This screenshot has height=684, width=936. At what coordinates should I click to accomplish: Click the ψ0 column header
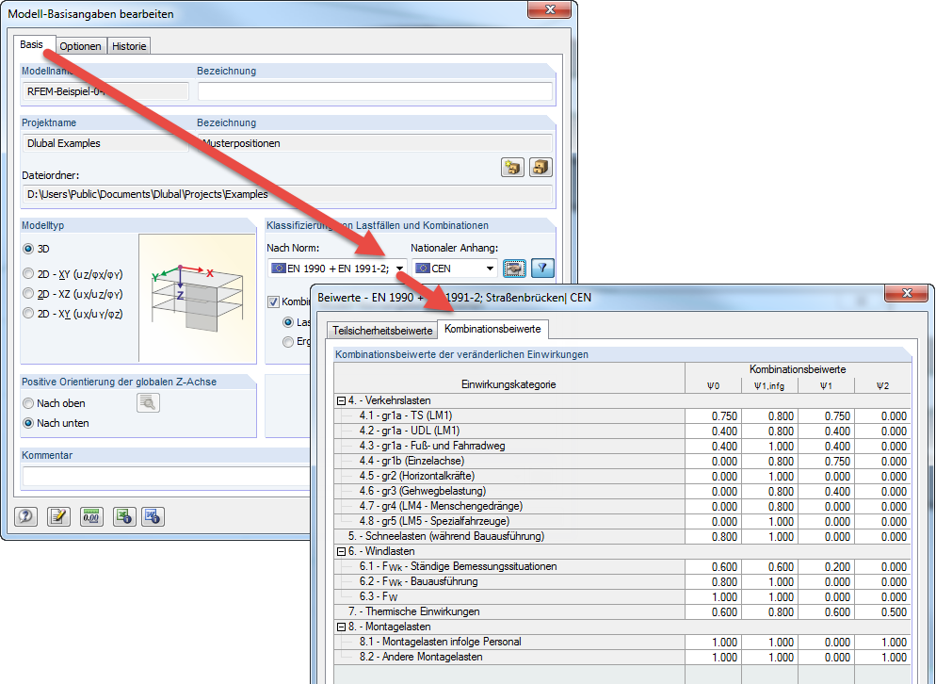(714, 386)
